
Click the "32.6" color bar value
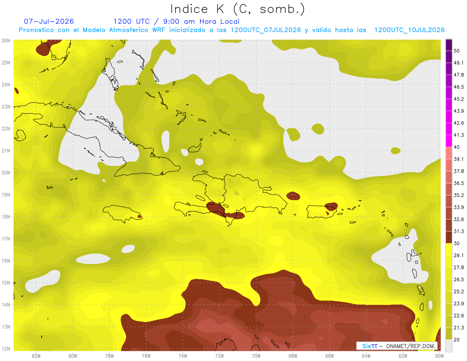459,219
